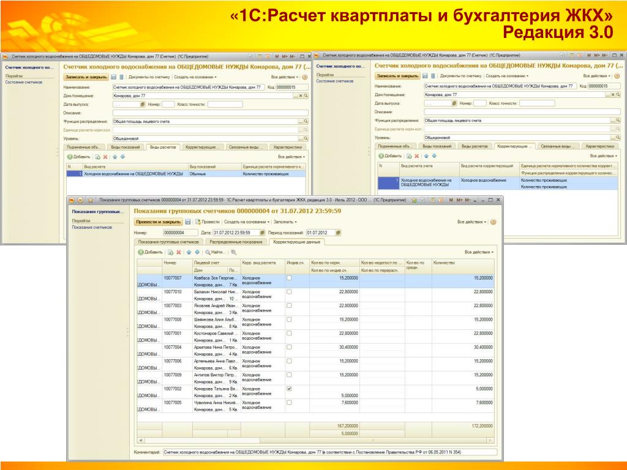
Task: Open Связанные виды tab in right window
Action: [x=558, y=146]
